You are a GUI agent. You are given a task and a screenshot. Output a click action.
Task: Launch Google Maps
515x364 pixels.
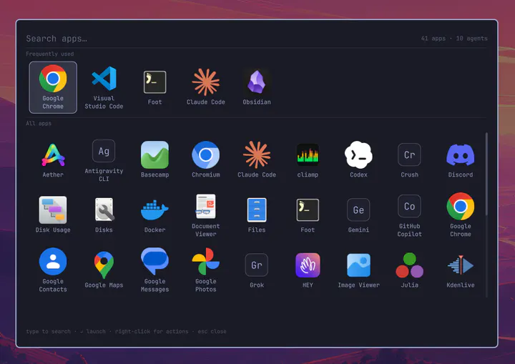tap(104, 271)
